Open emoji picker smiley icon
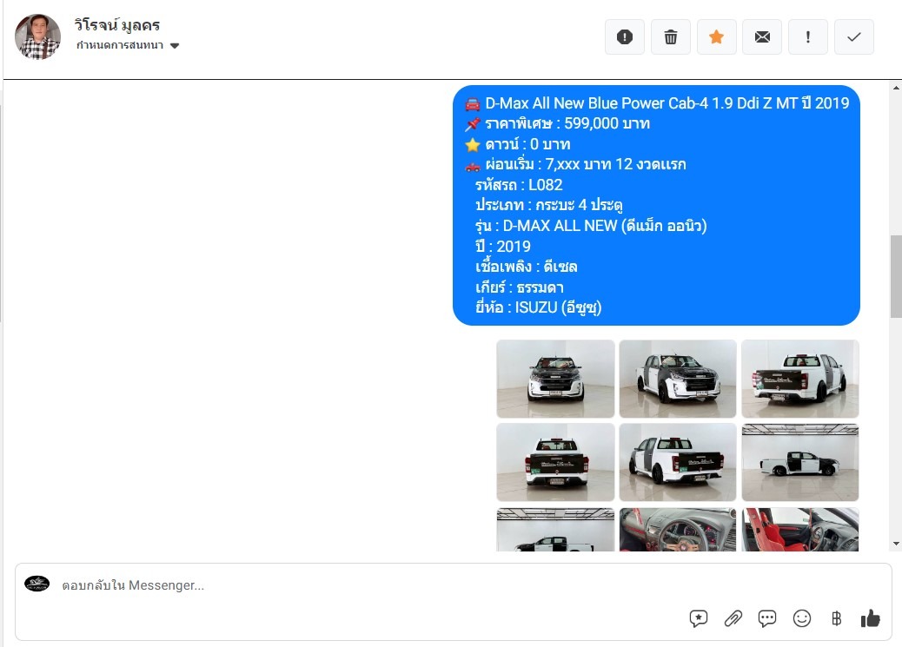This screenshot has width=902, height=647. [x=802, y=618]
